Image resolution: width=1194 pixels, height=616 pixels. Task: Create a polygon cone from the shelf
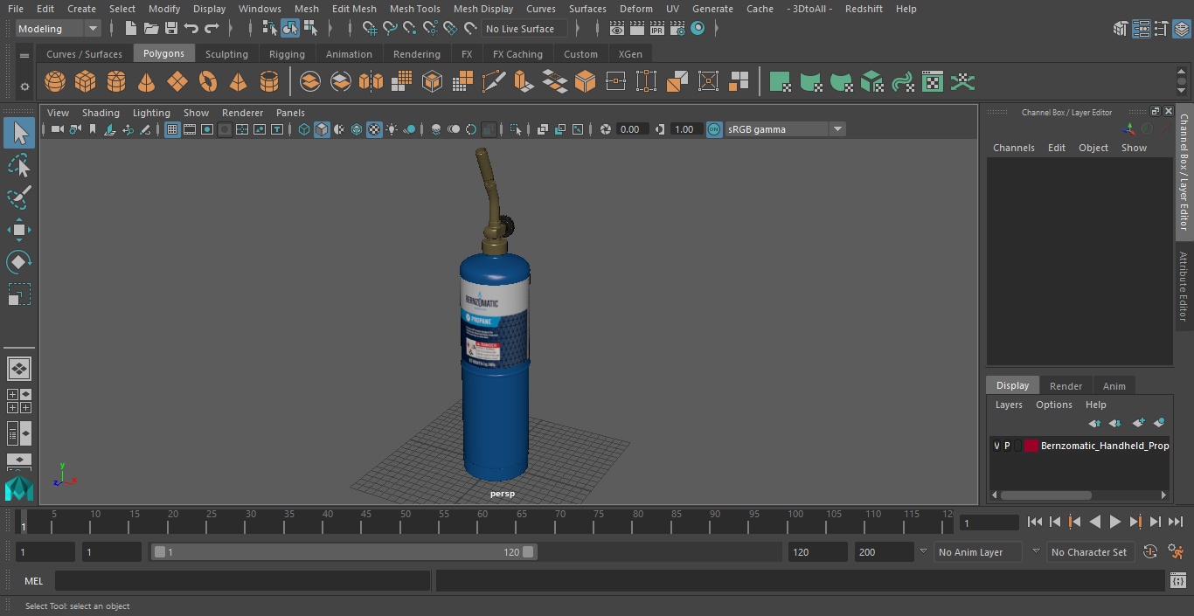point(147,82)
